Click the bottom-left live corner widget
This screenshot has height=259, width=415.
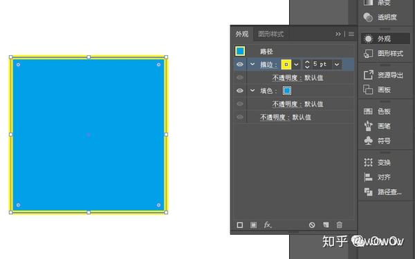(18, 205)
